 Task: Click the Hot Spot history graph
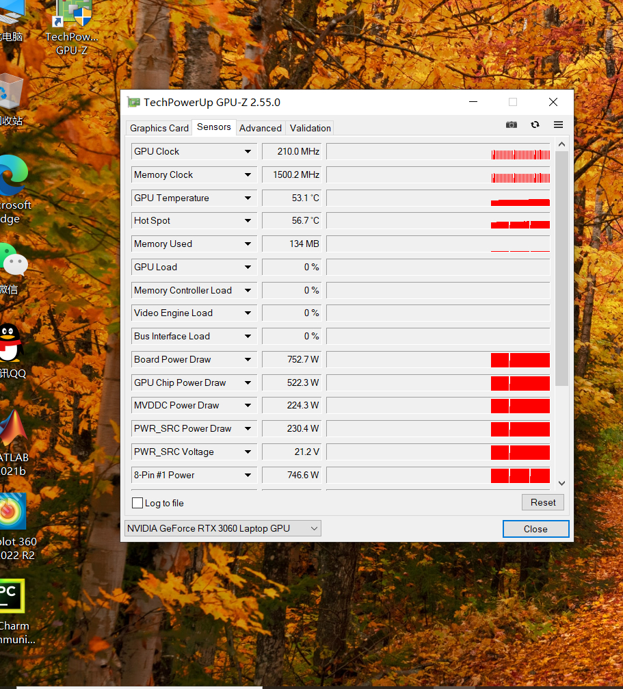(438, 220)
